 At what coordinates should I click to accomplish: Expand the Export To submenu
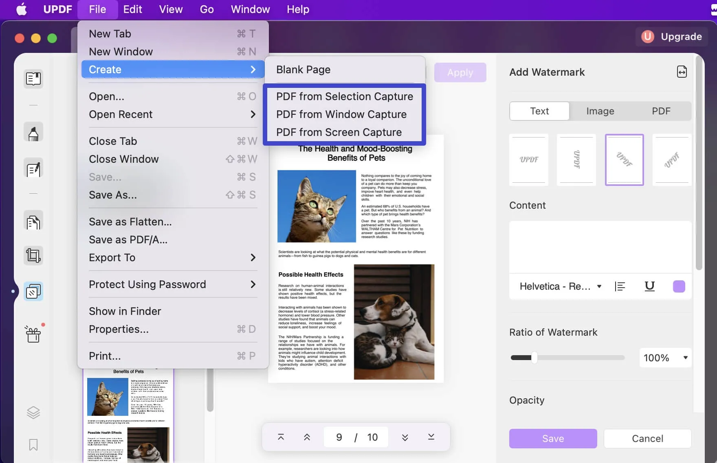[x=171, y=257]
